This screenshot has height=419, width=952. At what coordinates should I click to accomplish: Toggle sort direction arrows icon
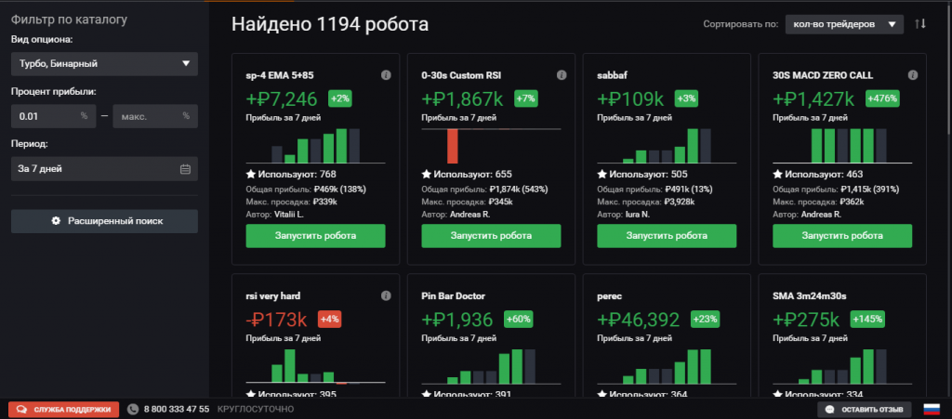point(920,24)
